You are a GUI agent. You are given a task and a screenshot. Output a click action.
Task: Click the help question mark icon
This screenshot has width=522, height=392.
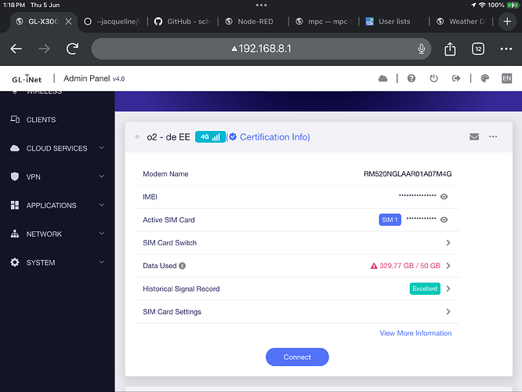(x=411, y=78)
